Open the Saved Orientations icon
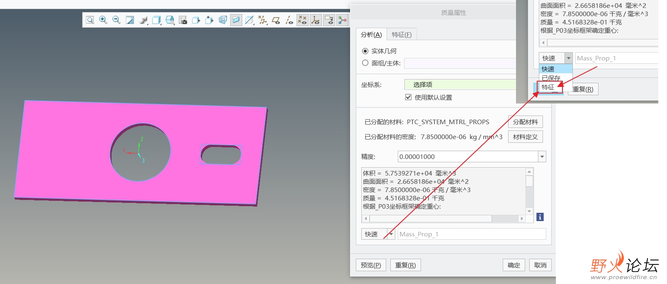 coord(170,20)
